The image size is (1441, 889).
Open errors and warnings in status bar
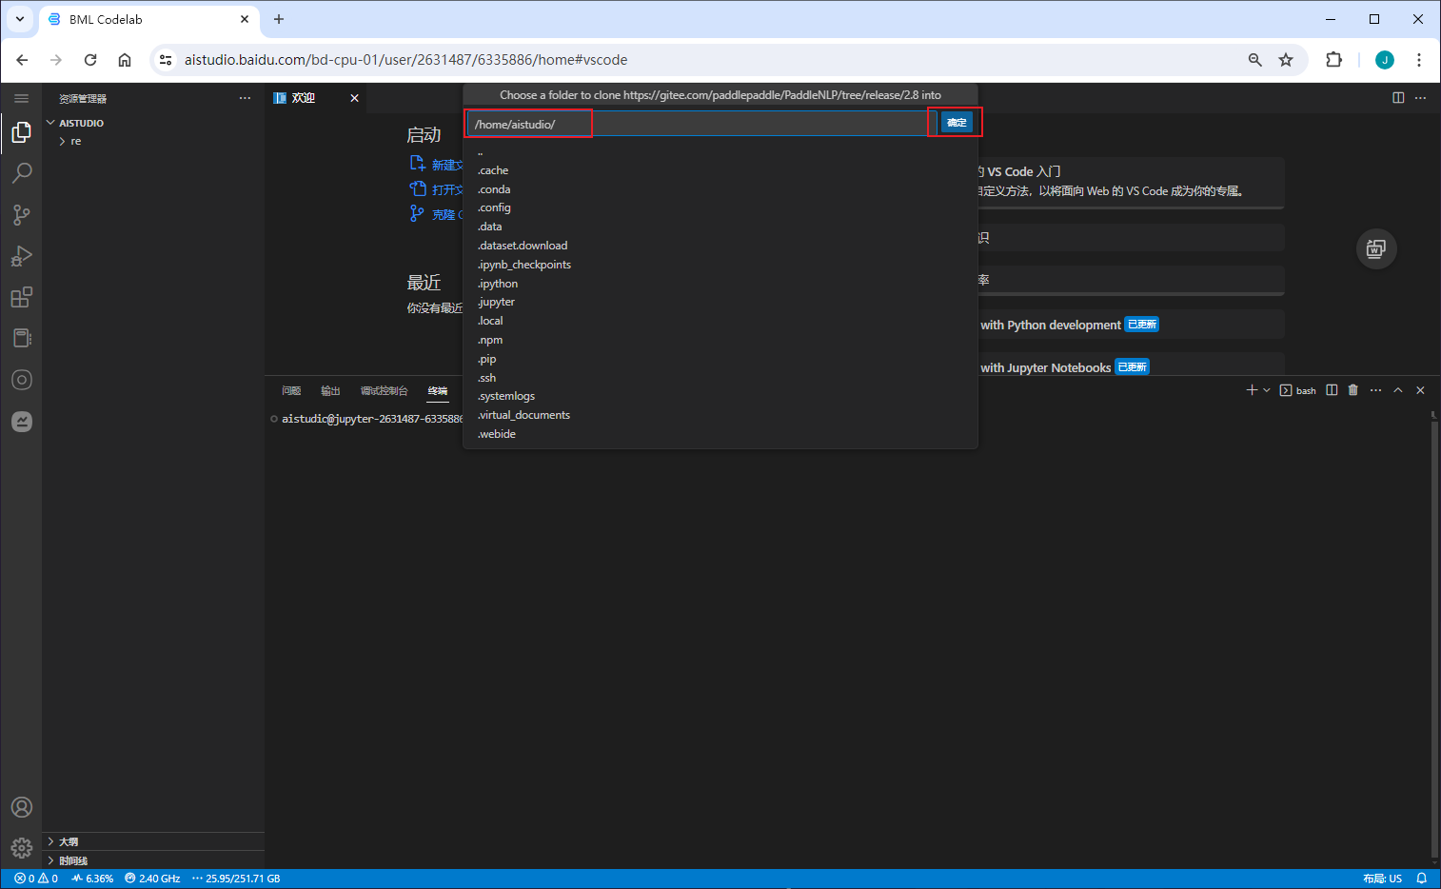coord(36,879)
